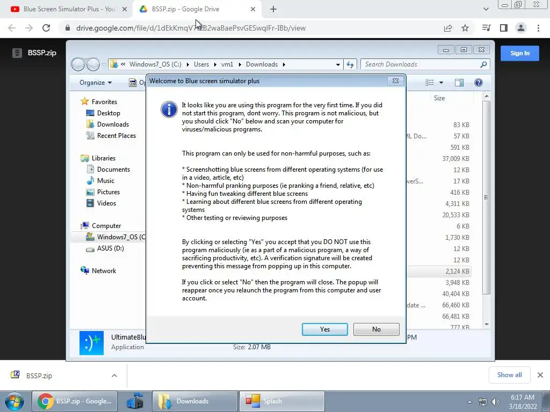This screenshot has width=550, height=412.
Task: Change the Explorer view icon
Action: point(429,83)
